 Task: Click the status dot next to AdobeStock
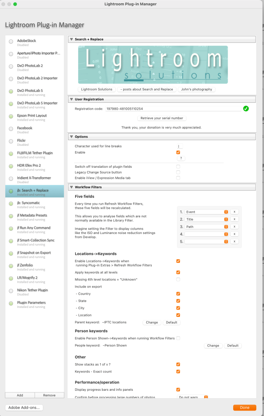(11, 42)
